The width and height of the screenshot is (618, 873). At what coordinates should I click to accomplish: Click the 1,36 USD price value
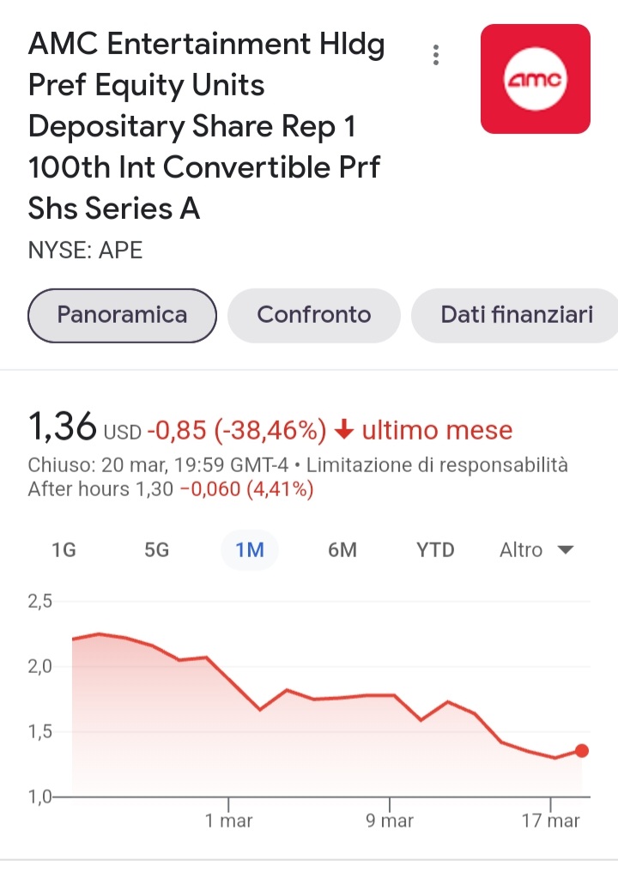tap(85, 427)
